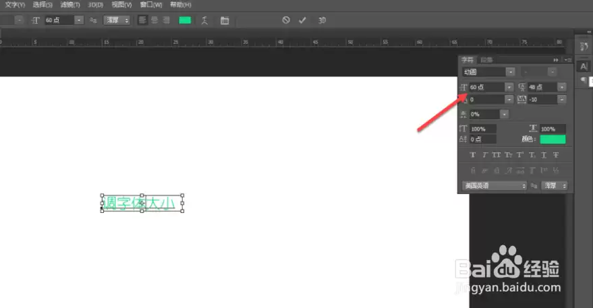
Task: Click the 调字体大小 text box on canvas
Action: pyautogui.click(x=142, y=204)
